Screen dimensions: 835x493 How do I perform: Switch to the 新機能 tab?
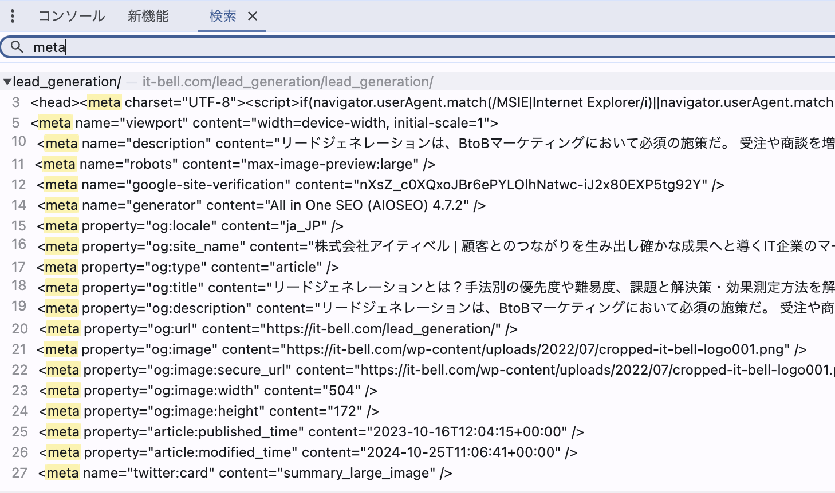coord(148,16)
